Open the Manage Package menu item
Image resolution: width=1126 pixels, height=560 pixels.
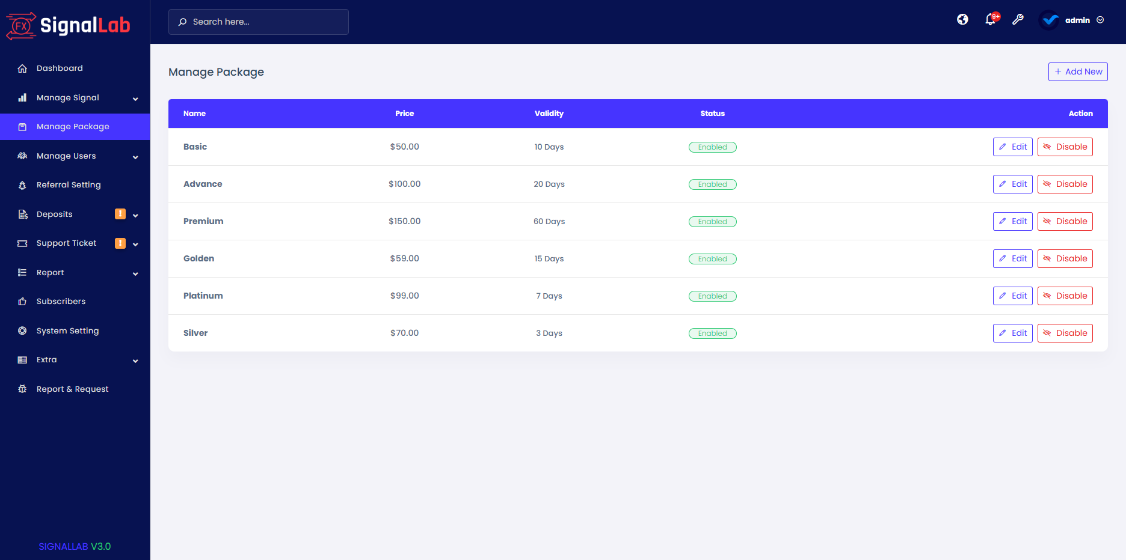pyautogui.click(x=72, y=126)
